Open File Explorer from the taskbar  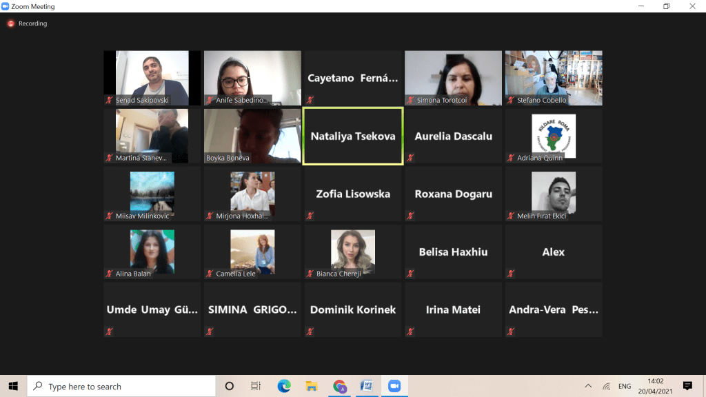(x=311, y=386)
